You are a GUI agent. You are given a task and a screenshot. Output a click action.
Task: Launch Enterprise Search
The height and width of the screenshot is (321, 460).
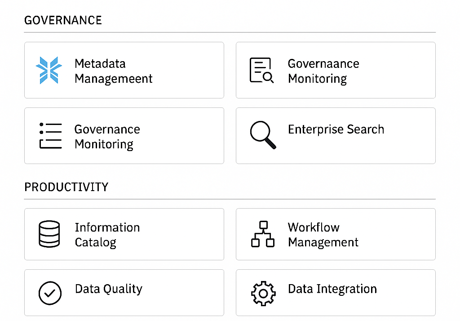pyautogui.click(x=336, y=136)
